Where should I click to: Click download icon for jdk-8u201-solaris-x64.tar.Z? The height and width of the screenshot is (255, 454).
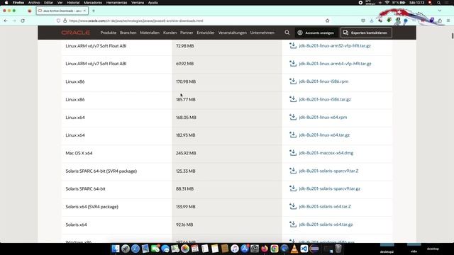293,206
